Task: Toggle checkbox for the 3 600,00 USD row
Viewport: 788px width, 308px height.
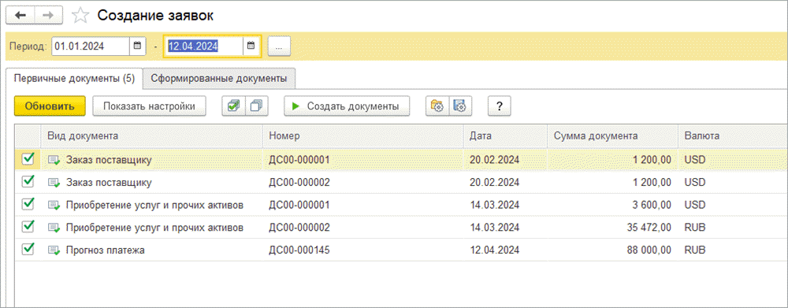Action: click(28, 204)
